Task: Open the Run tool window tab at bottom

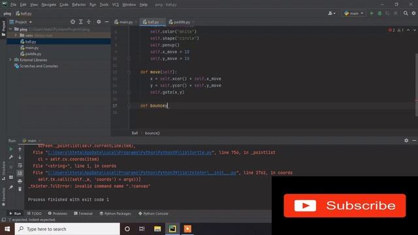Action: pos(15,213)
